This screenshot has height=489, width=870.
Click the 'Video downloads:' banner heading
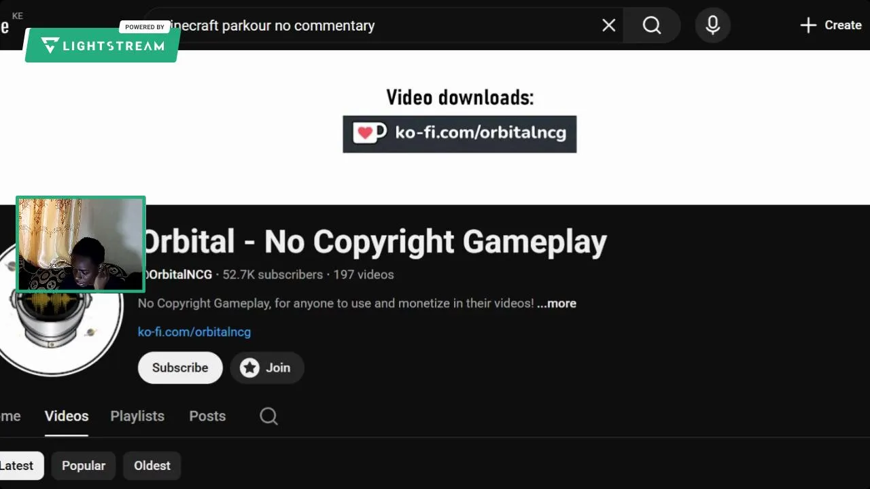[x=460, y=97]
